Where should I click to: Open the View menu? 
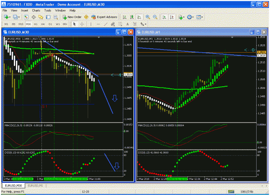click(x=14, y=10)
